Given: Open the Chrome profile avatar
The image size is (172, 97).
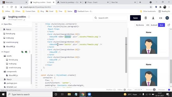Looking at the screenshot, I should (165, 7).
